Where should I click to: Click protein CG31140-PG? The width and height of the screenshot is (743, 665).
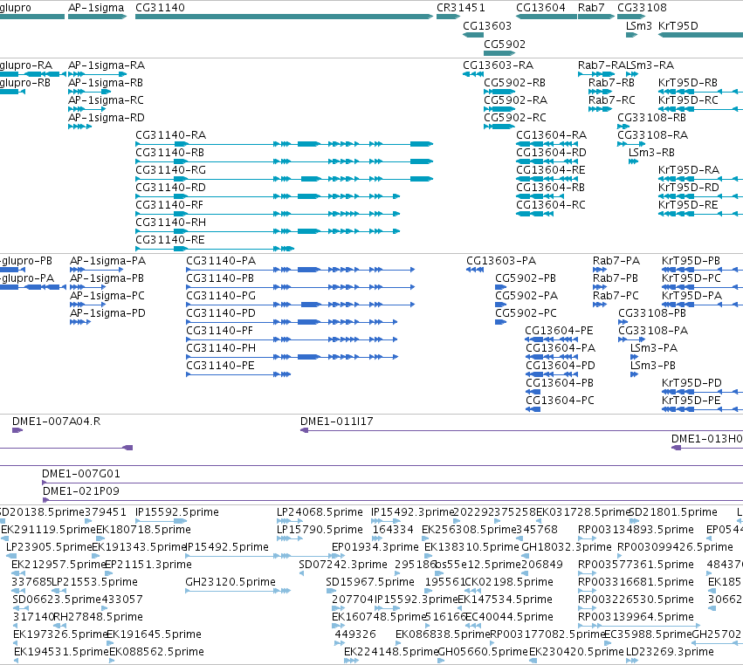(x=300, y=305)
